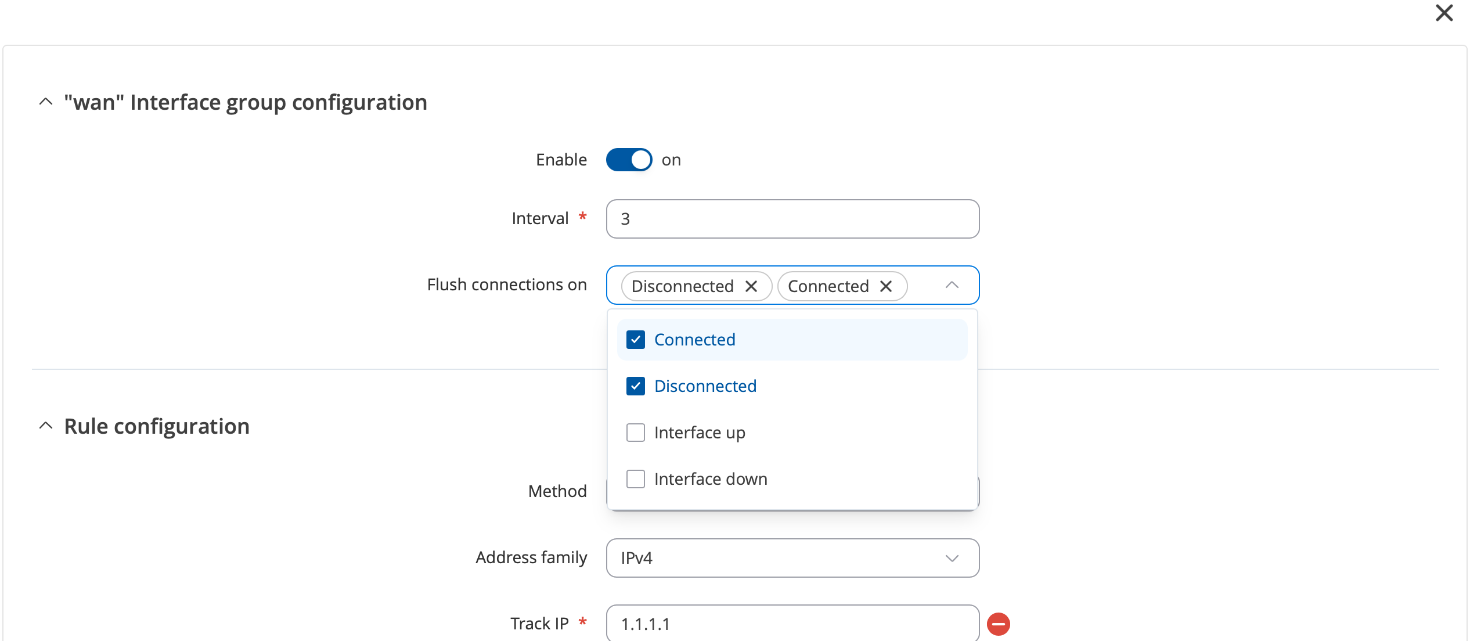The width and height of the screenshot is (1470, 641).
Task: Check the Interface down checkbox
Action: pyautogui.click(x=636, y=479)
